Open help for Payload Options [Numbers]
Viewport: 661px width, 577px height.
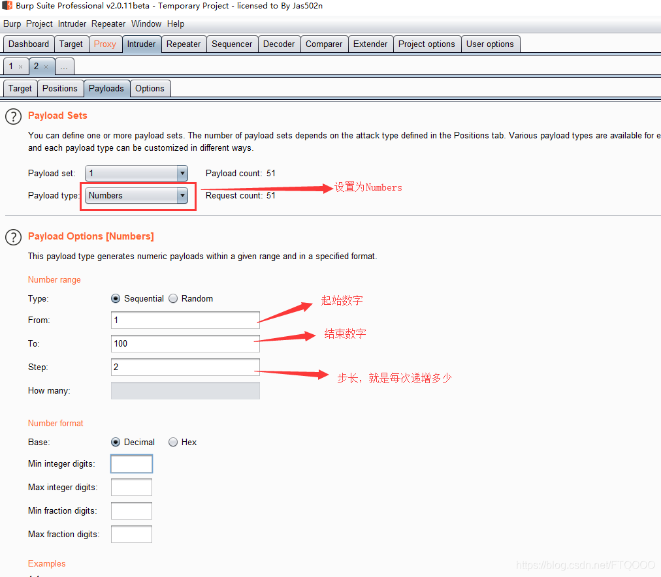[x=13, y=238]
